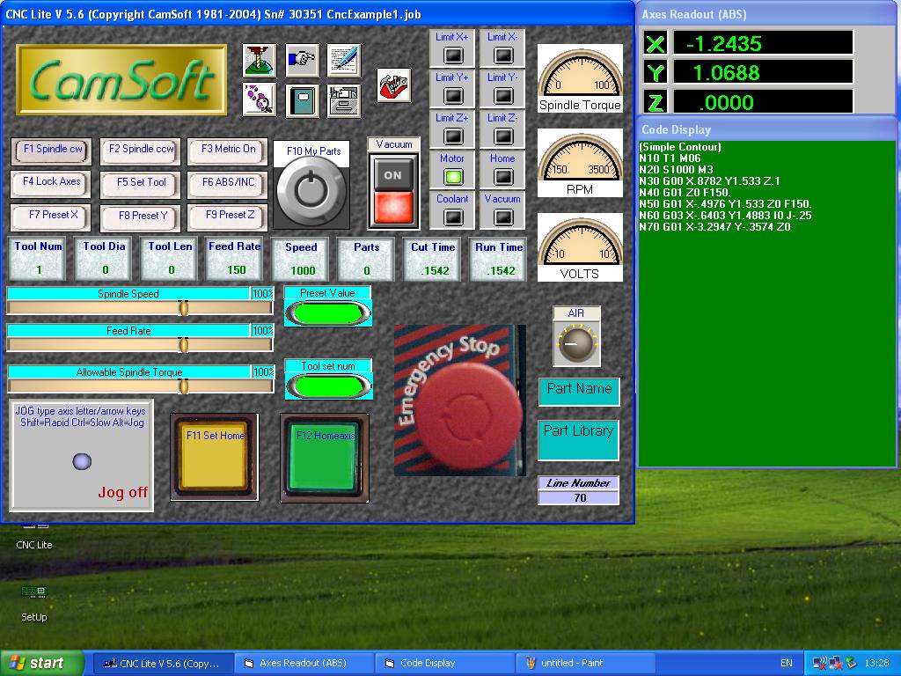Click the Spindle Torque gauge
901x676 pixels.
(x=580, y=78)
